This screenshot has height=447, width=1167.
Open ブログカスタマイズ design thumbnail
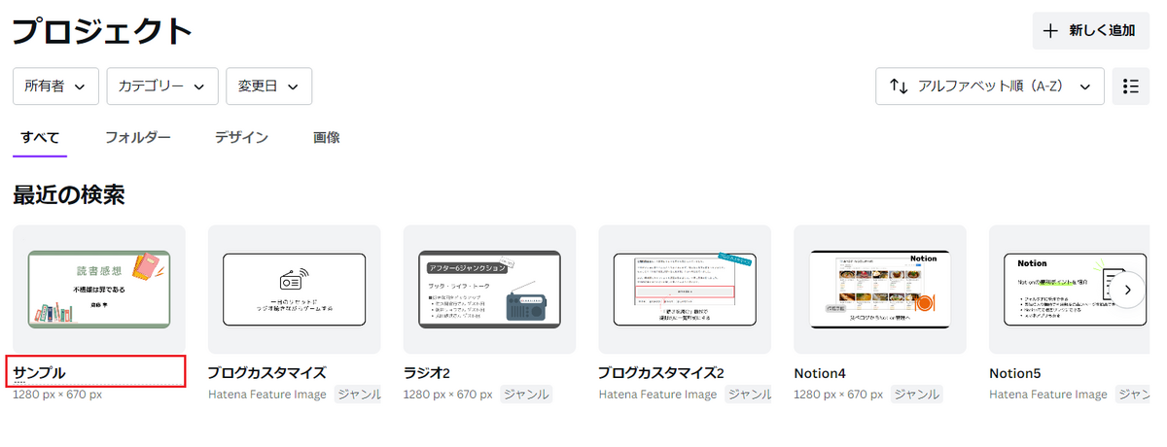click(295, 290)
